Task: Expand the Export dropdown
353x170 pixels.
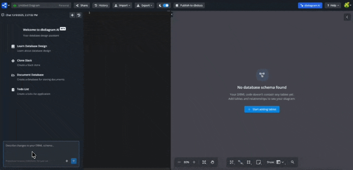Action: click(144, 5)
